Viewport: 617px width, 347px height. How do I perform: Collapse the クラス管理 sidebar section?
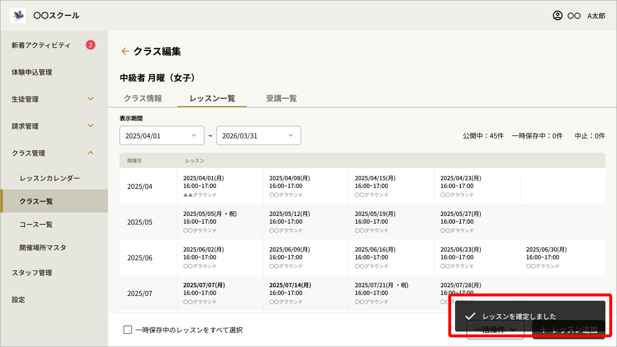91,153
